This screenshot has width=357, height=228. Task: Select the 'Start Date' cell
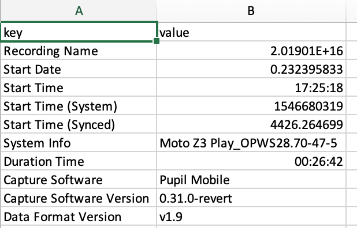click(79, 69)
